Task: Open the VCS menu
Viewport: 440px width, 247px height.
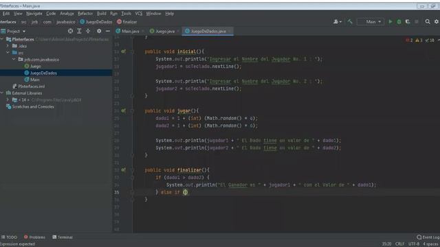Action: tap(139, 14)
